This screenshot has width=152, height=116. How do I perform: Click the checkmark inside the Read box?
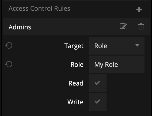(x=97, y=83)
